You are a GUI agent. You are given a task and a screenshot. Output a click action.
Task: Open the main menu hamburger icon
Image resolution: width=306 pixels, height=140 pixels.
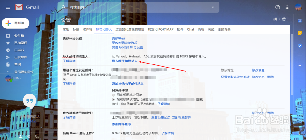(8, 7)
